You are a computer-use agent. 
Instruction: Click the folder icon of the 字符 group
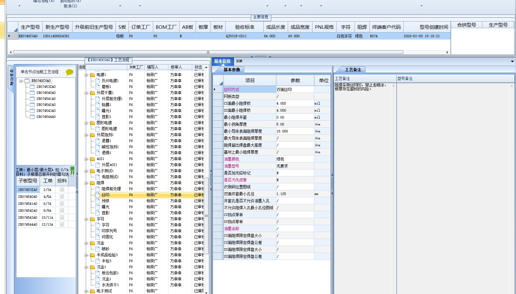(92, 219)
